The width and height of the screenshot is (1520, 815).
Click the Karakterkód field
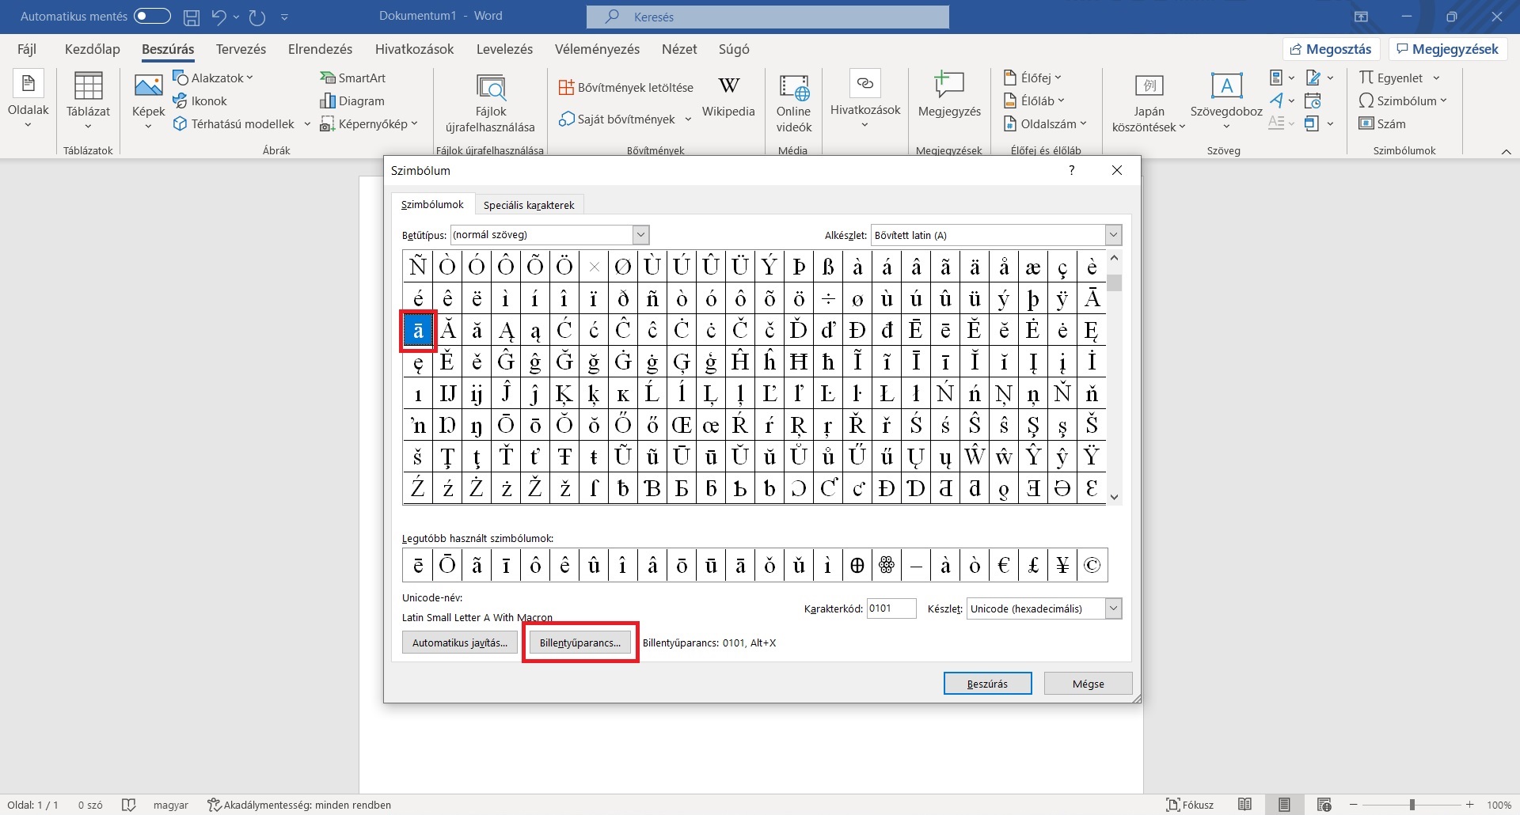(891, 608)
